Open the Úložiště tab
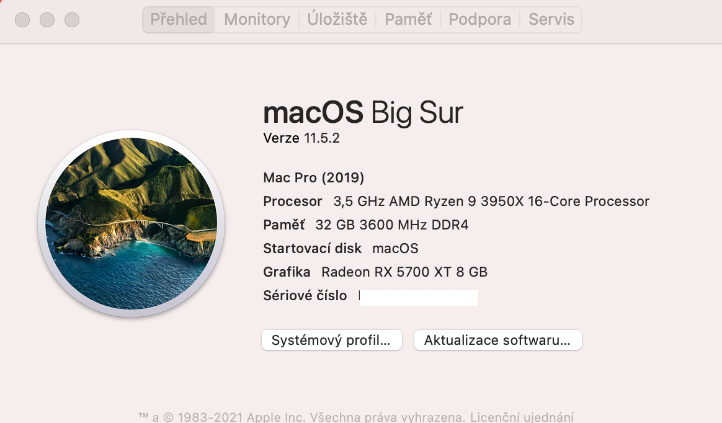The height and width of the screenshot is (423, 722). coord(337,20)
